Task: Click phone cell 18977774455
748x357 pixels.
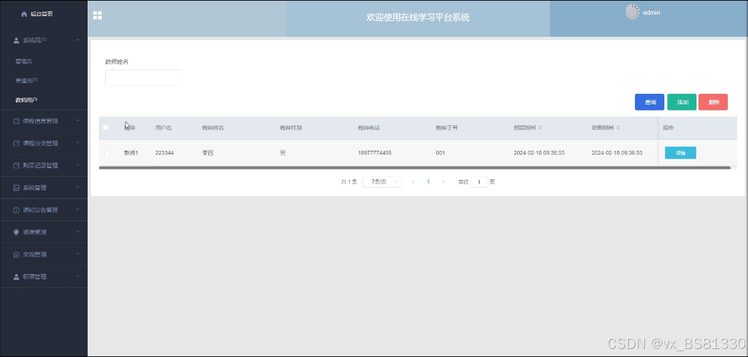Action: click(x=375, y=153)
